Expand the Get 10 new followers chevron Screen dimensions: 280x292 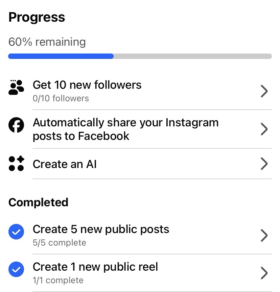(x=264, y=91)
